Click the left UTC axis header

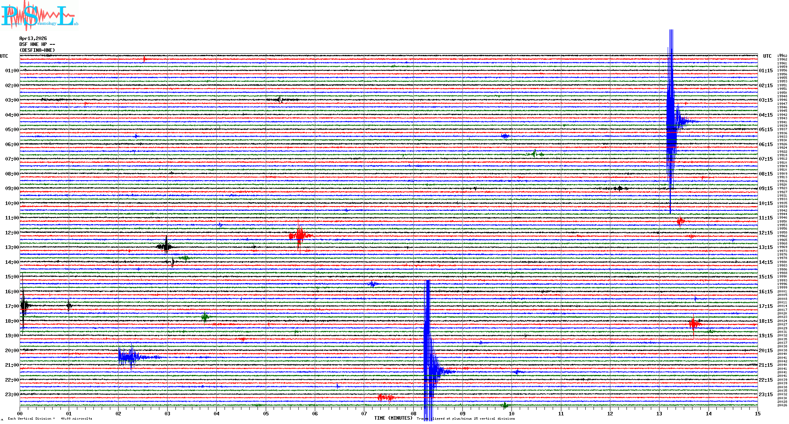[x=4, y=56]
